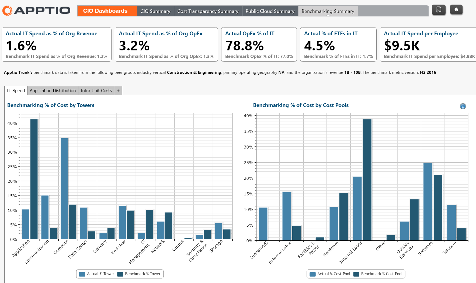The height and width of the screenshot is (283, 476).
Task: Click the Application benchmark tower bar
Action: coord(34,179)
